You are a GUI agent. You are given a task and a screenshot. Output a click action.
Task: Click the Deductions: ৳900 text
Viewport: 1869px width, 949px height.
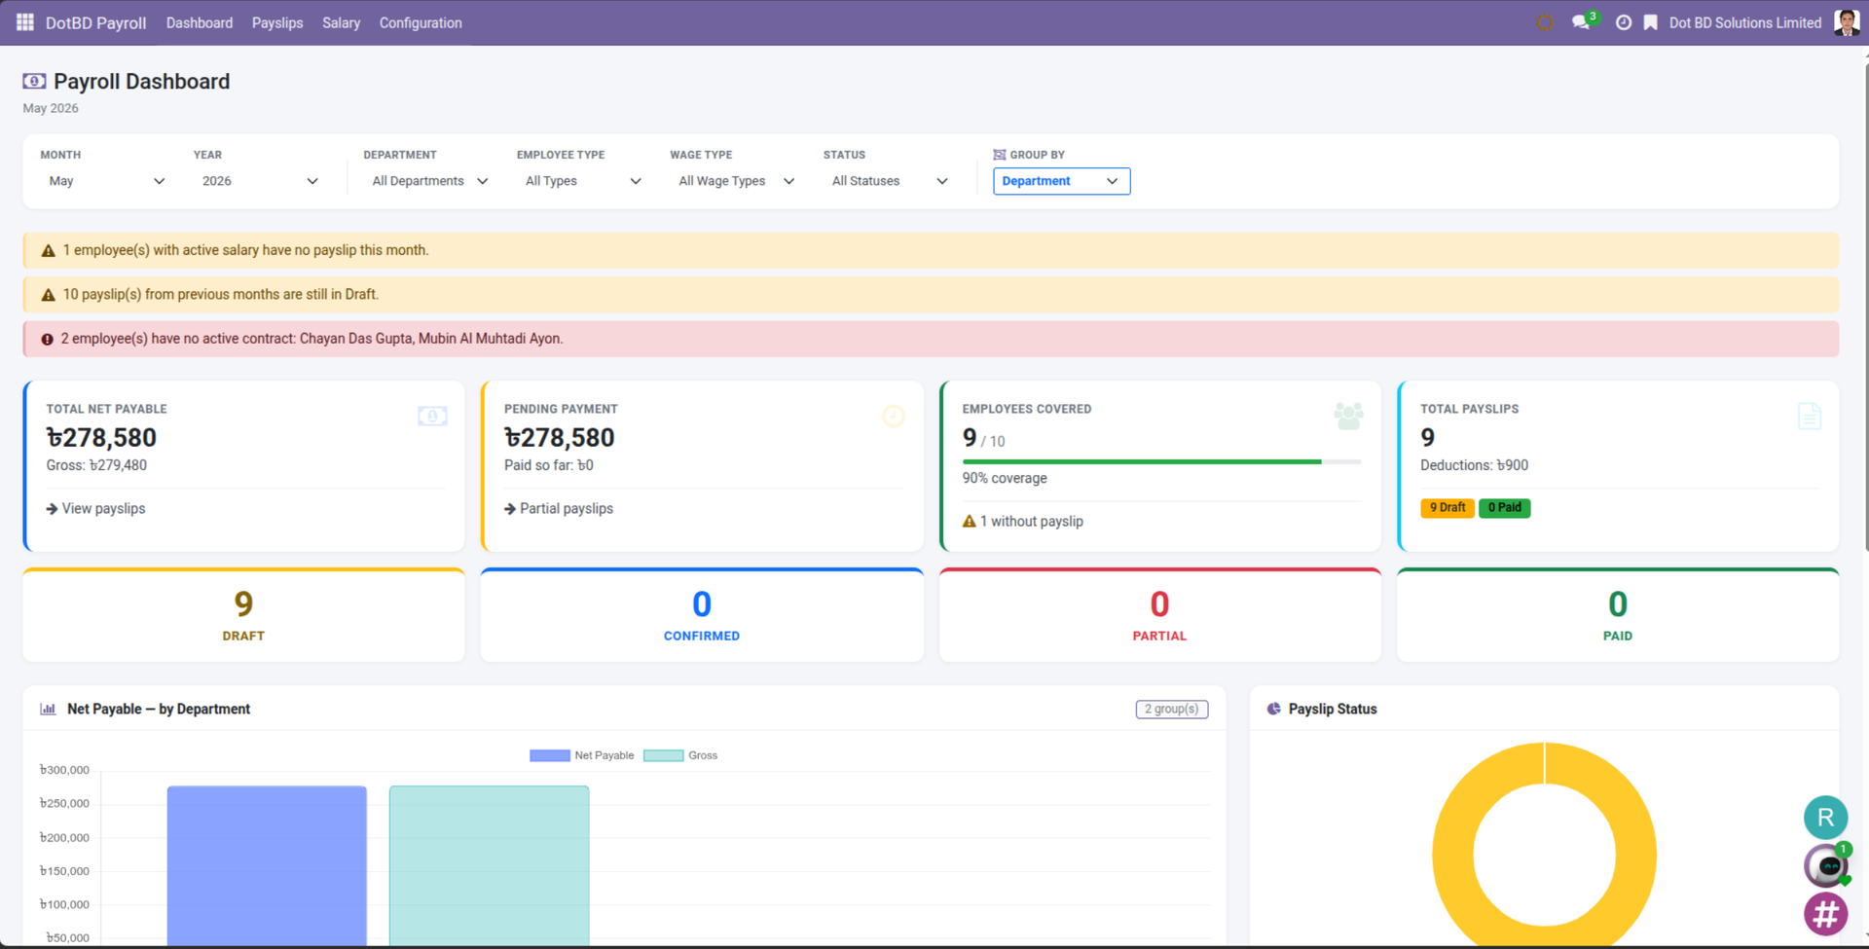pos(1474,466)
